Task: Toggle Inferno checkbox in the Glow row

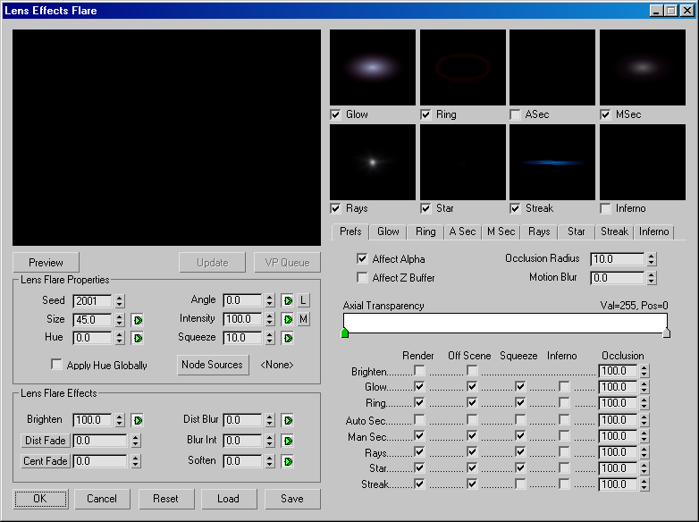Action: tap(564, 386)
